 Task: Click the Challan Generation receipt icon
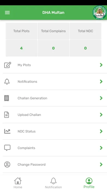(7, 98)
